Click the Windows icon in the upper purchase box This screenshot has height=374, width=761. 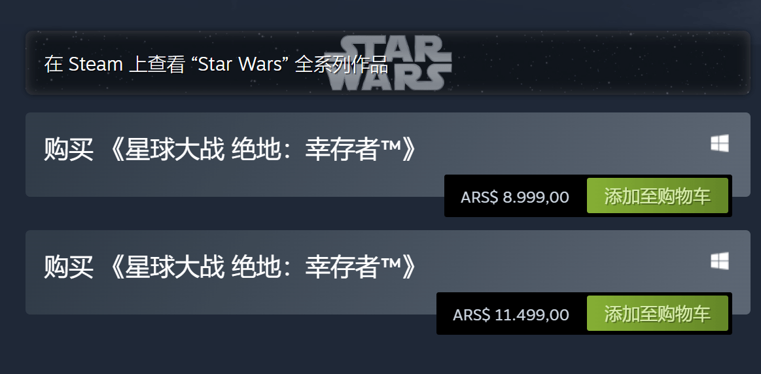click(720, 144)
